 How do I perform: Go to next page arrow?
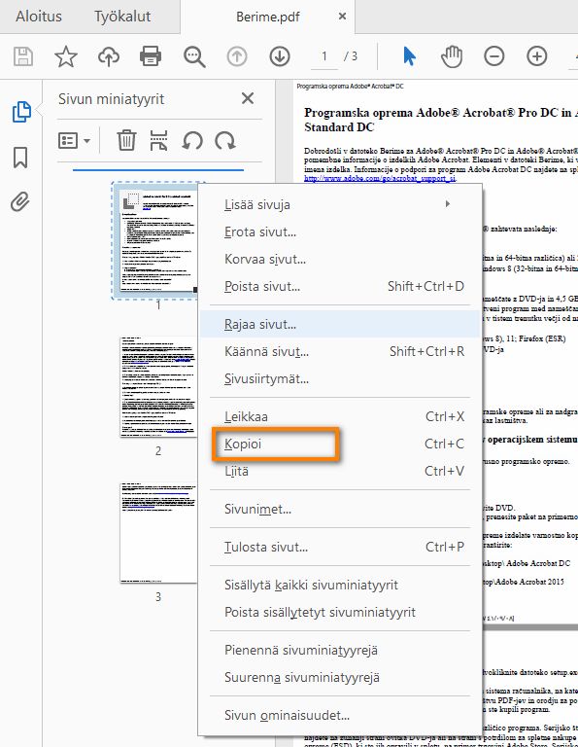coord(280,56)
